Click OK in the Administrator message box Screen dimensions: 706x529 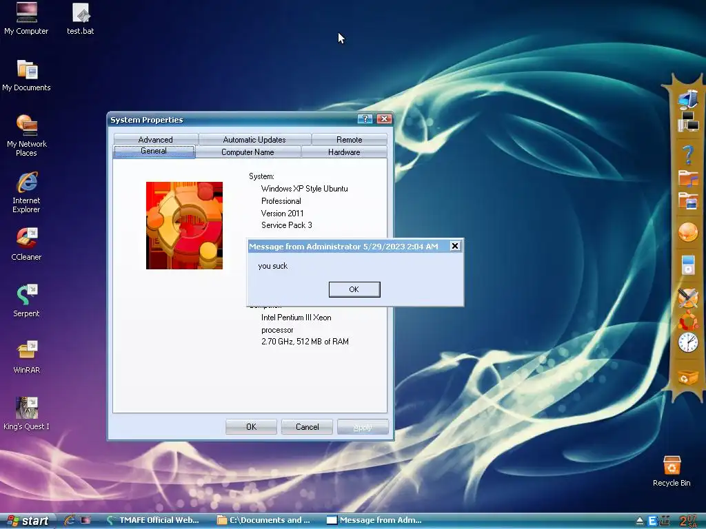[x=354, y=289]
